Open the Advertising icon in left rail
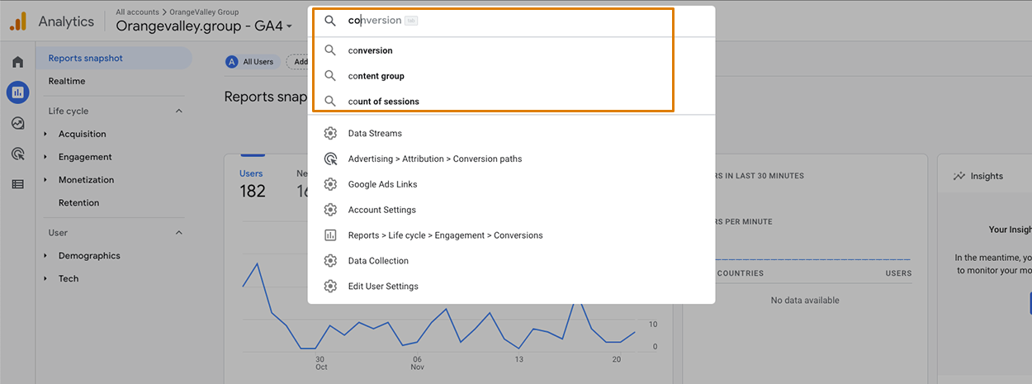The height and width of the screenshot is (384, 1032). (17, 154)
